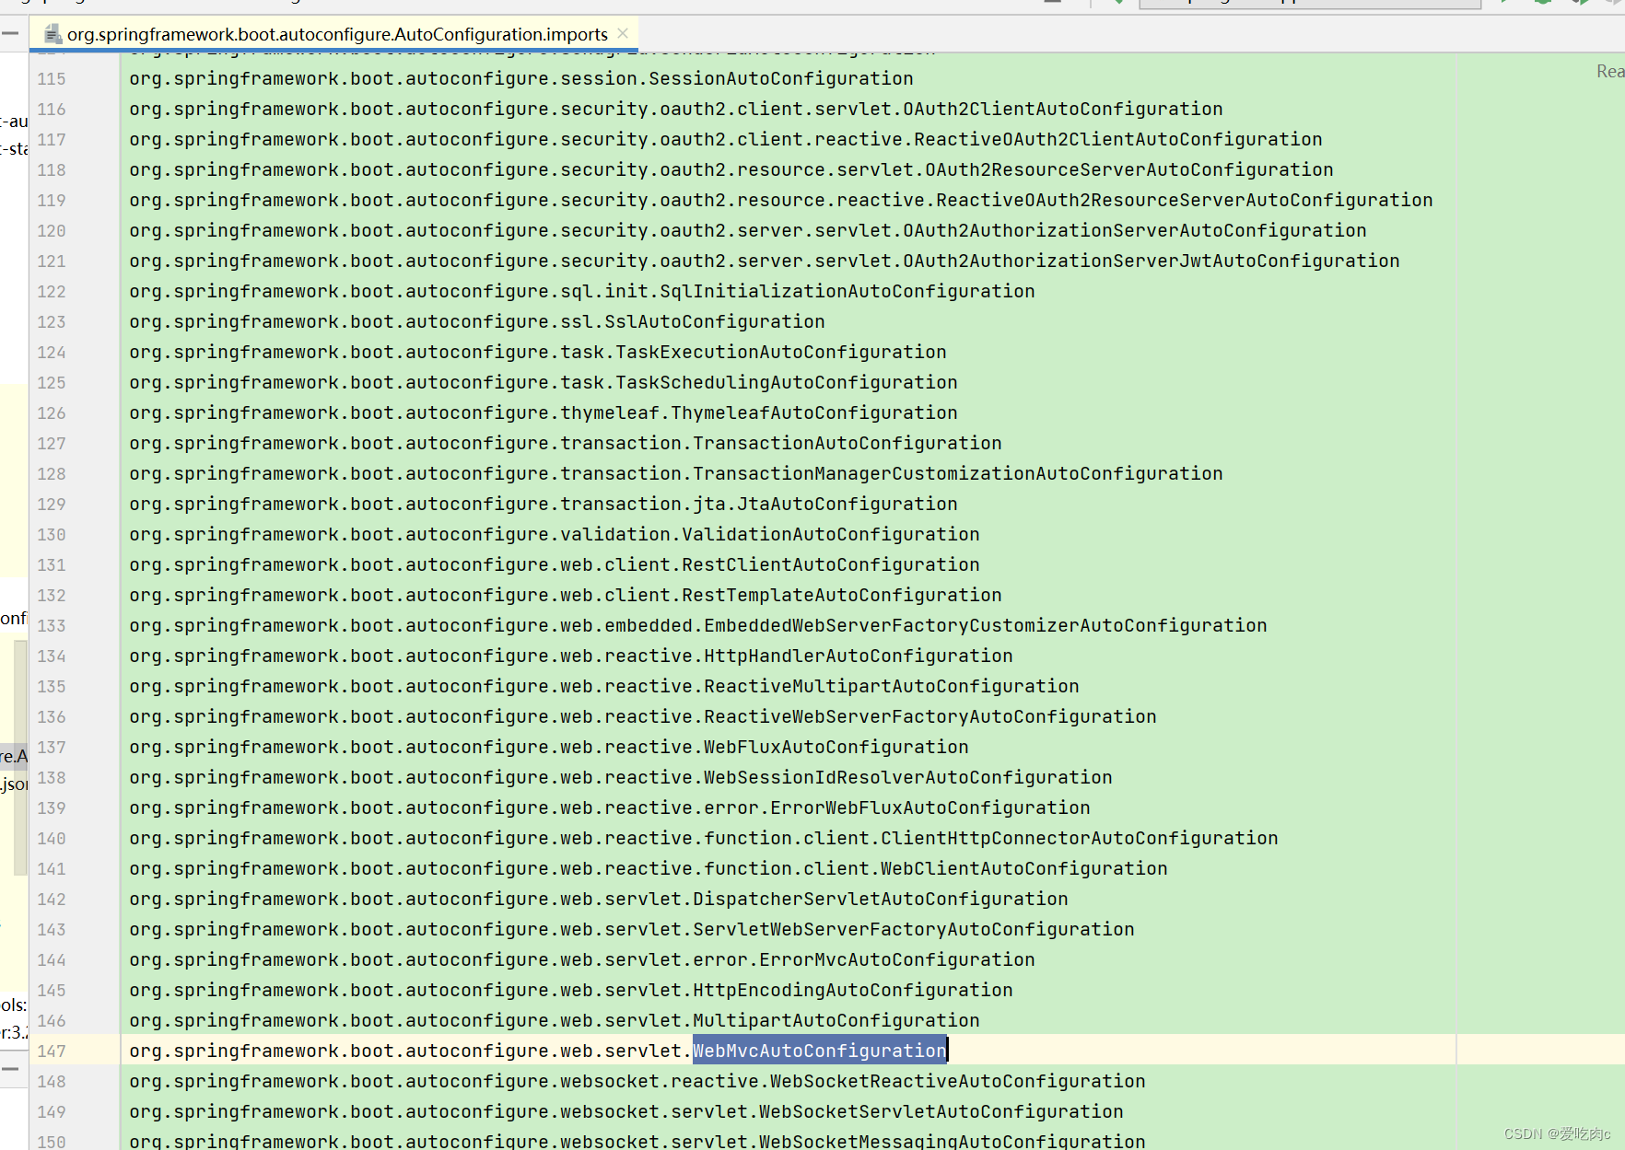Click the line ending in ServletWebServerFactoryAutoConfiguration

[x=632, y=929]
